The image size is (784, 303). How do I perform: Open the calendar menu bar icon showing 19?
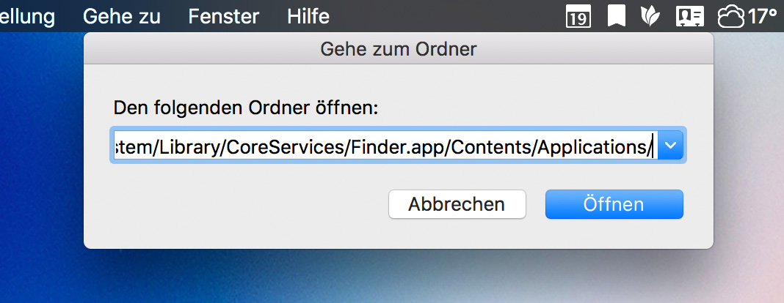coord(578,16)
